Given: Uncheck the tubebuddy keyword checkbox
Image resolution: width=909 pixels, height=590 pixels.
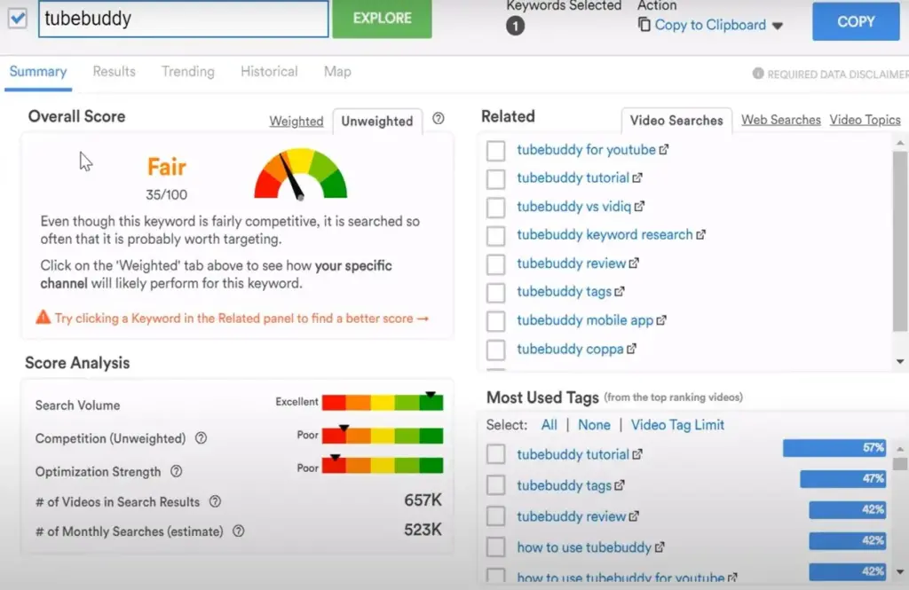Looking at the screenshot, I should [18, 19].
